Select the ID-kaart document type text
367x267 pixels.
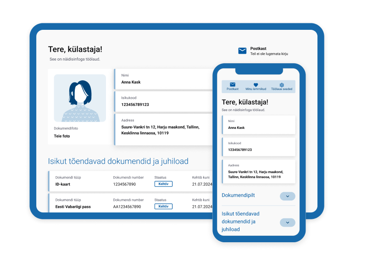(x=63, y=184)
